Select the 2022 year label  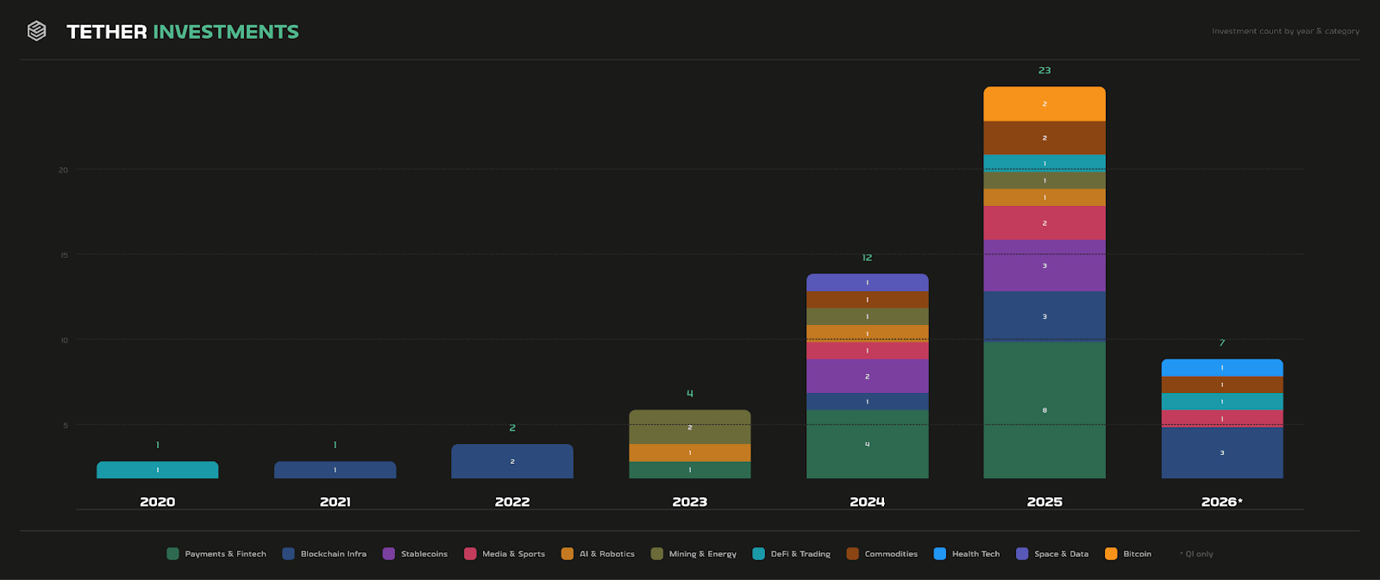pyautogui.click(x=512, y=502)
